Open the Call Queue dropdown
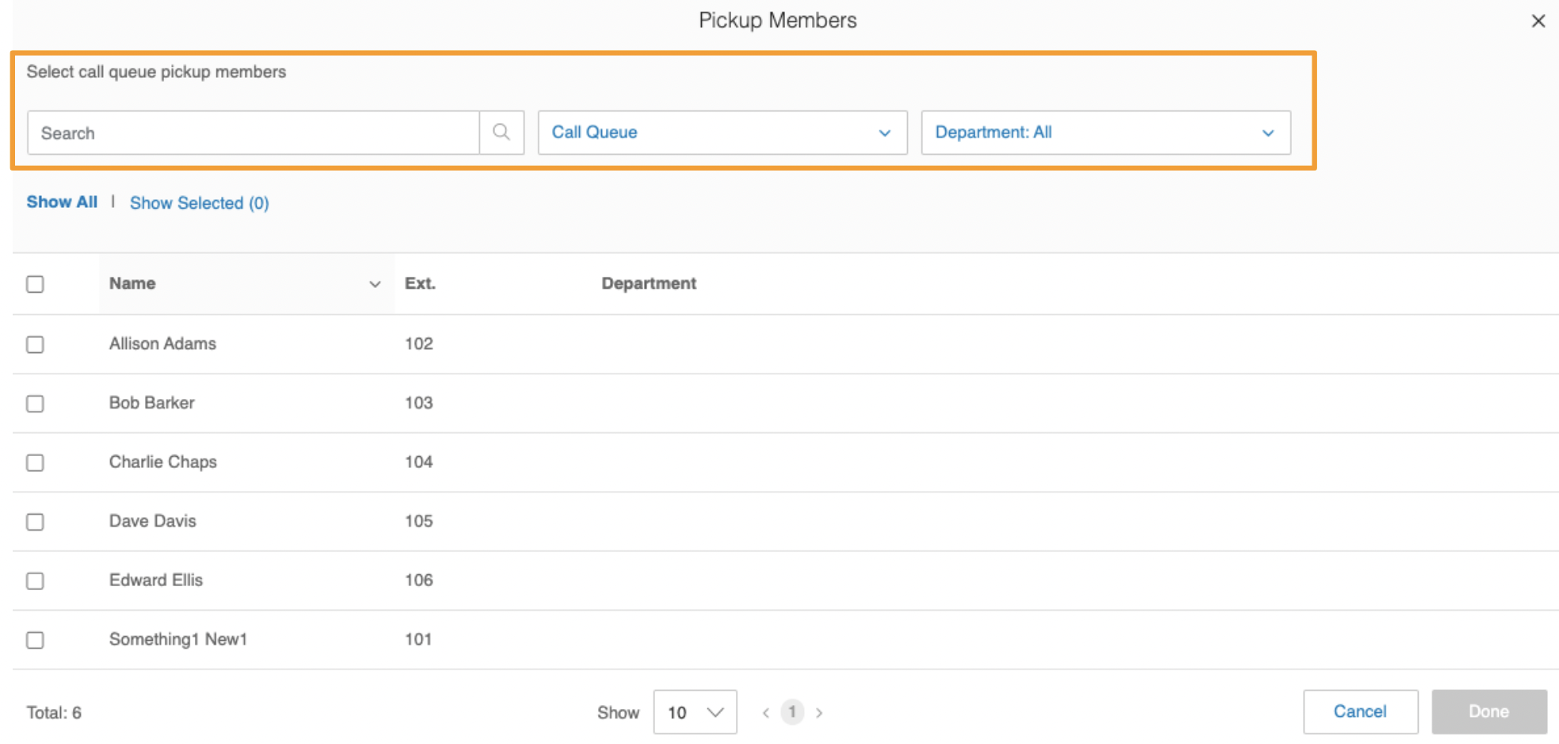The width and height of the screenshot is (1559, 744). tap(722, 132)
